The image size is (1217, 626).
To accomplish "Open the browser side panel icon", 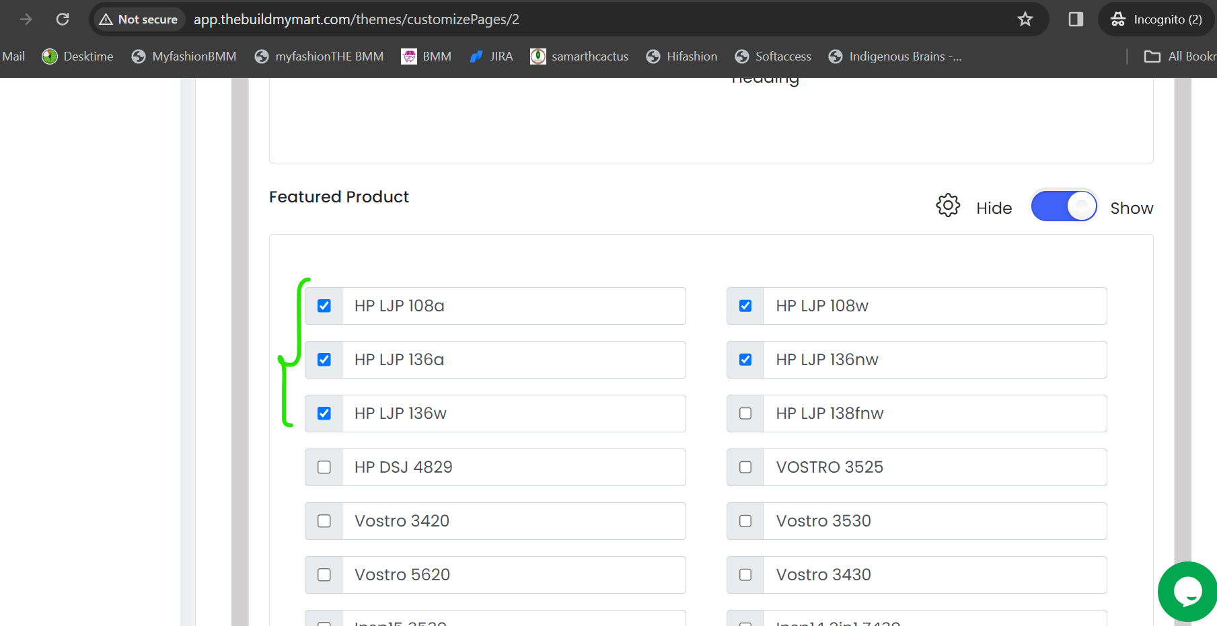I will tap(1076, 19).
